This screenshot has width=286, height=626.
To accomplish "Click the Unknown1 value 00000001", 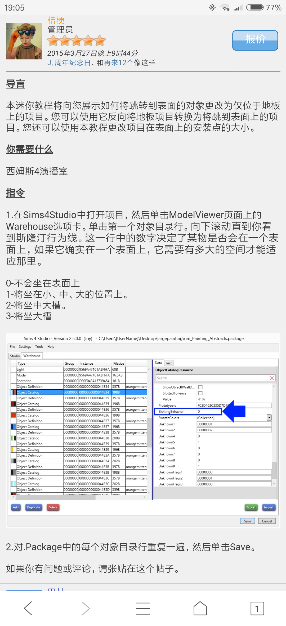I will 234,424.
